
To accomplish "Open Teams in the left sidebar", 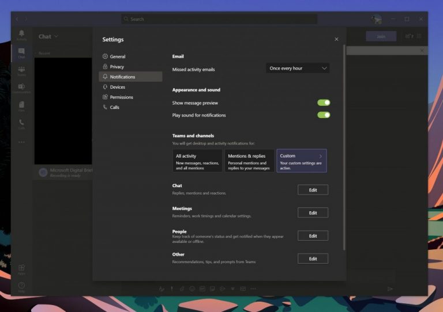I will pyautogui.click(x=21, y=71).
